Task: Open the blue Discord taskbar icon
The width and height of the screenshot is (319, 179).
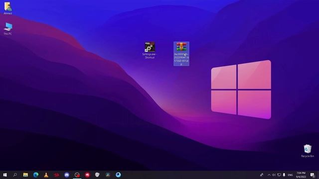Action: (x=67, y=175)
